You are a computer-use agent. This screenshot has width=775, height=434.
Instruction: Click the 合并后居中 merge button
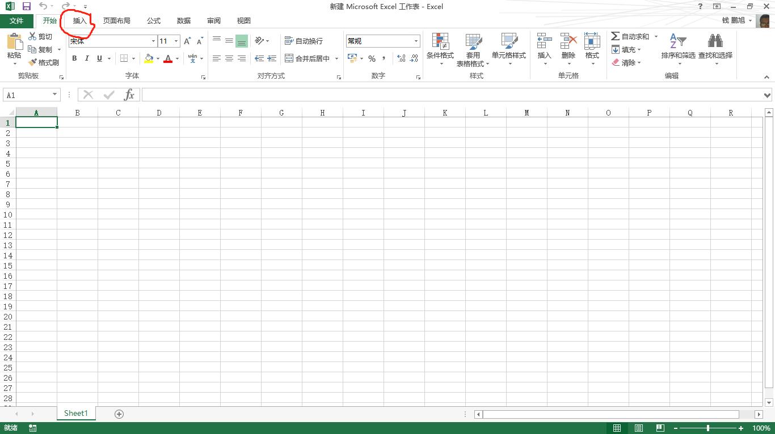pyautogui.click(x=310, y=58)
